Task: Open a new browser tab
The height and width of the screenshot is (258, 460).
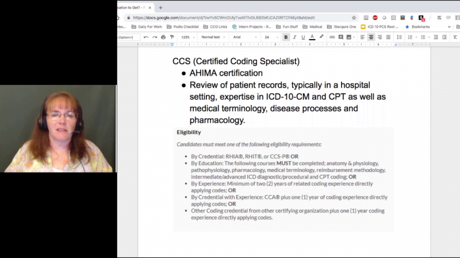Action: pos(160,7)
